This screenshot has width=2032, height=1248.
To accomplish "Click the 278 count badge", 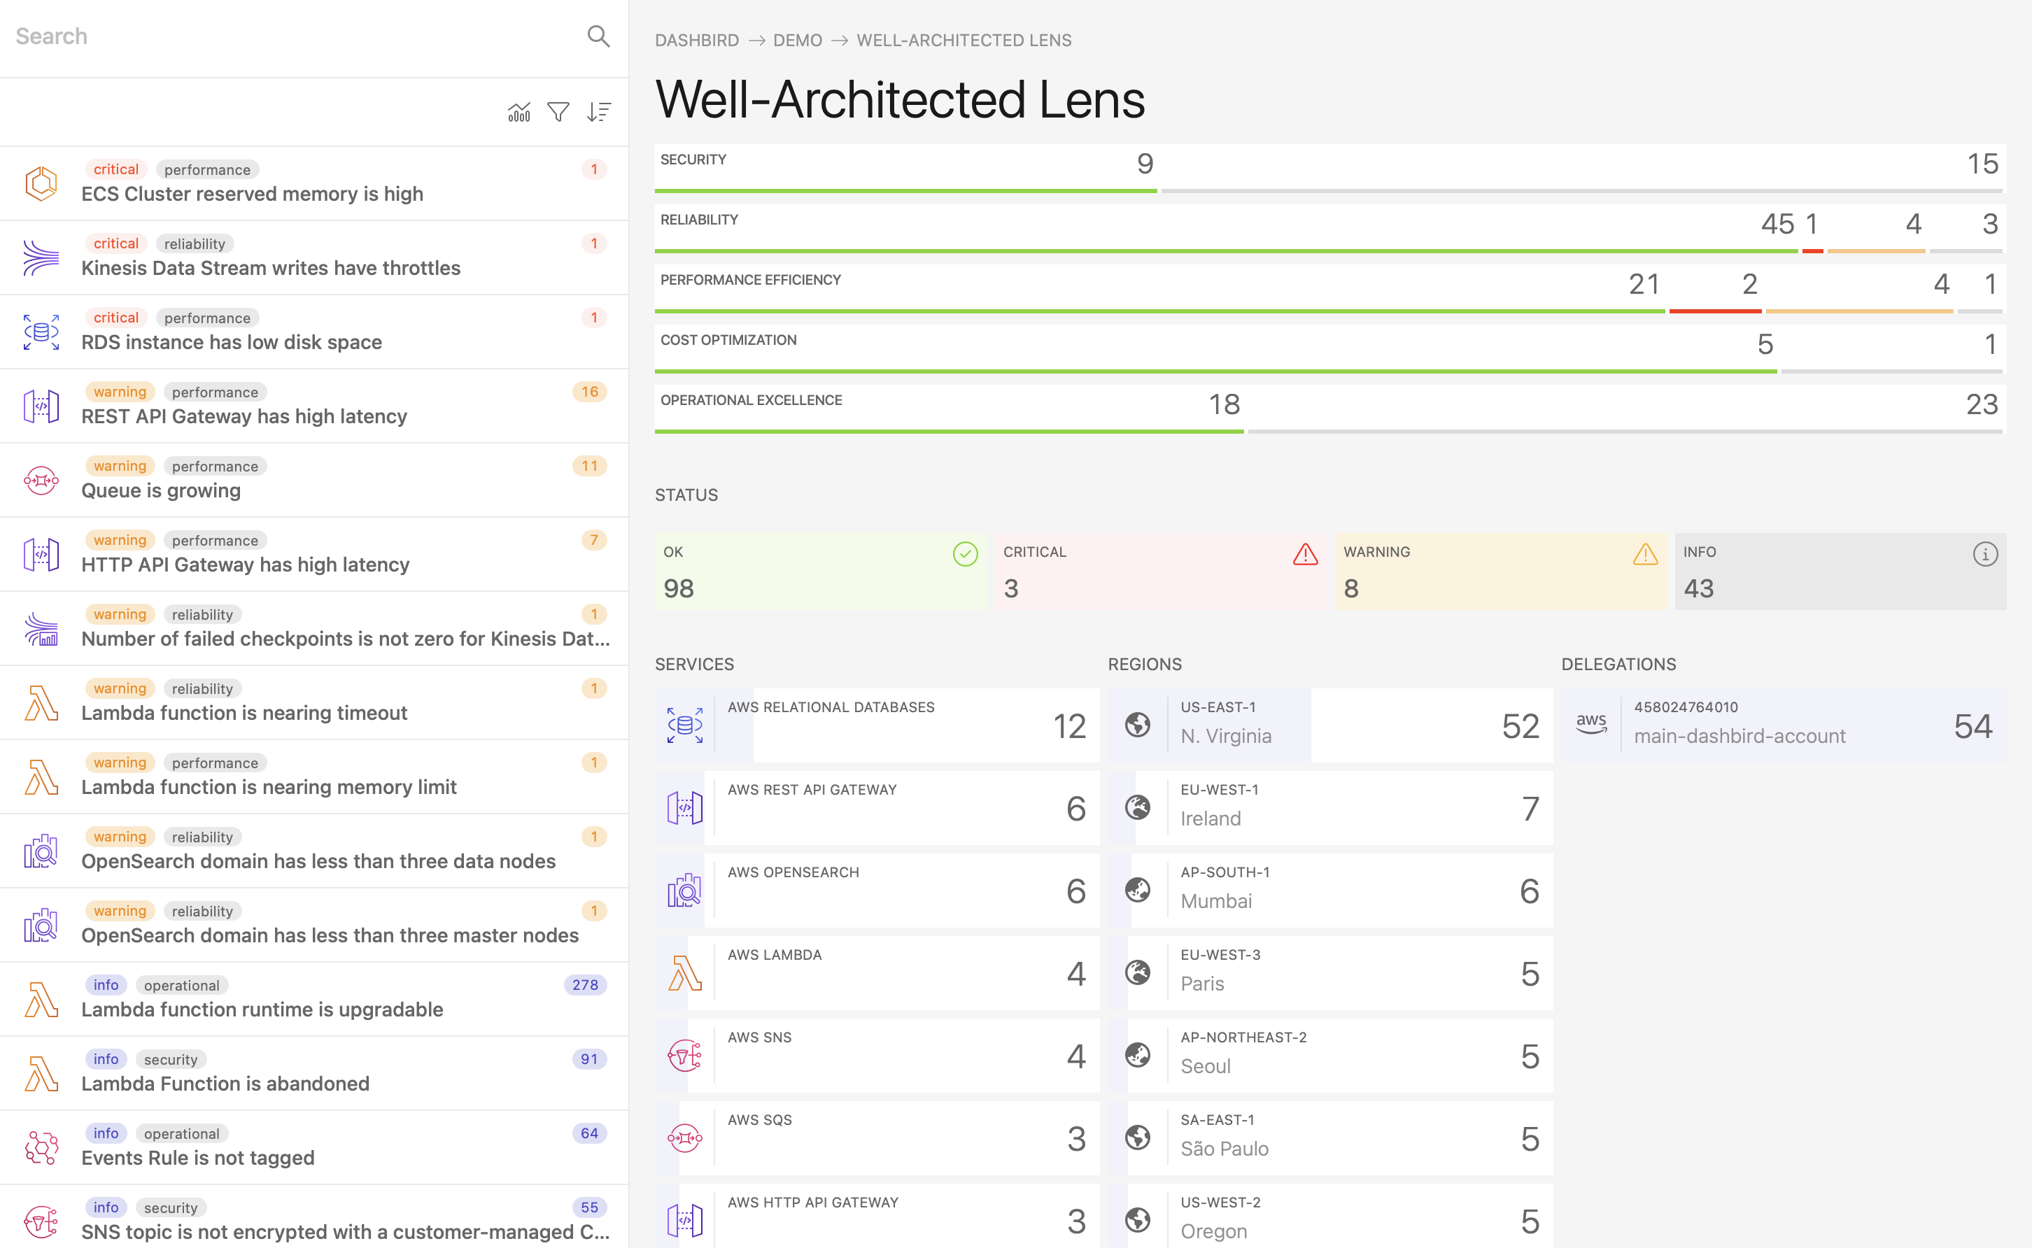I will pos(585,985).
